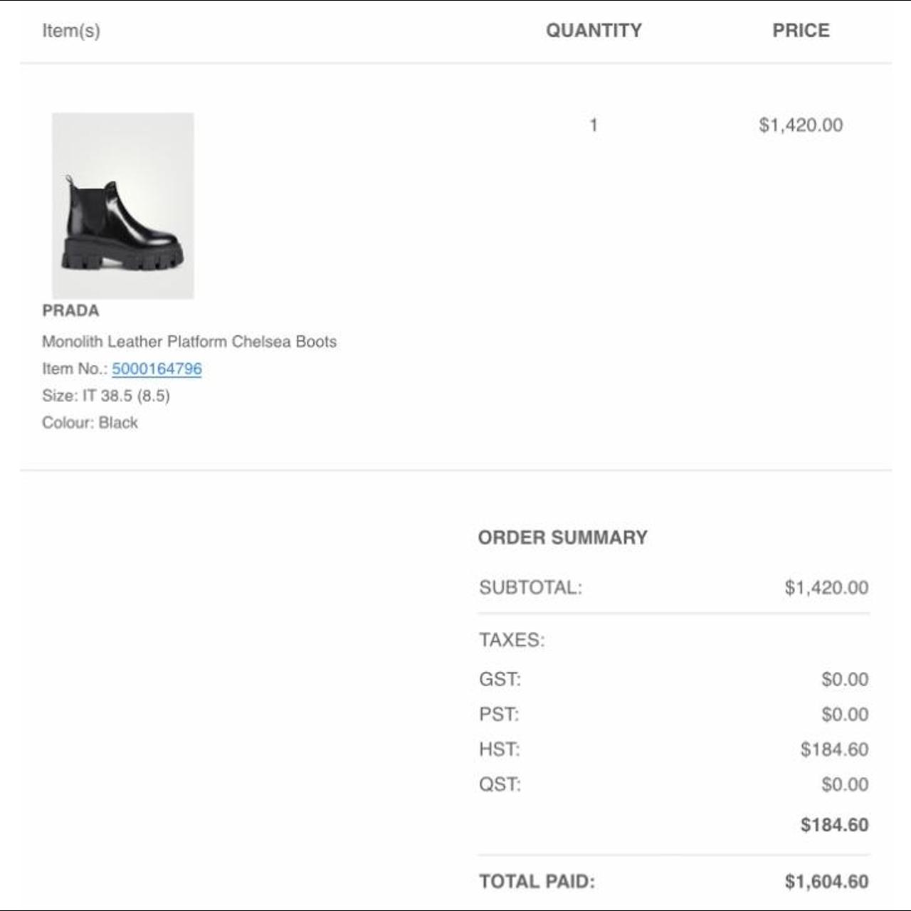Click the PRICE column header
Image resolution: width=911 pixels, height=911 pixels.
[801, 30]
